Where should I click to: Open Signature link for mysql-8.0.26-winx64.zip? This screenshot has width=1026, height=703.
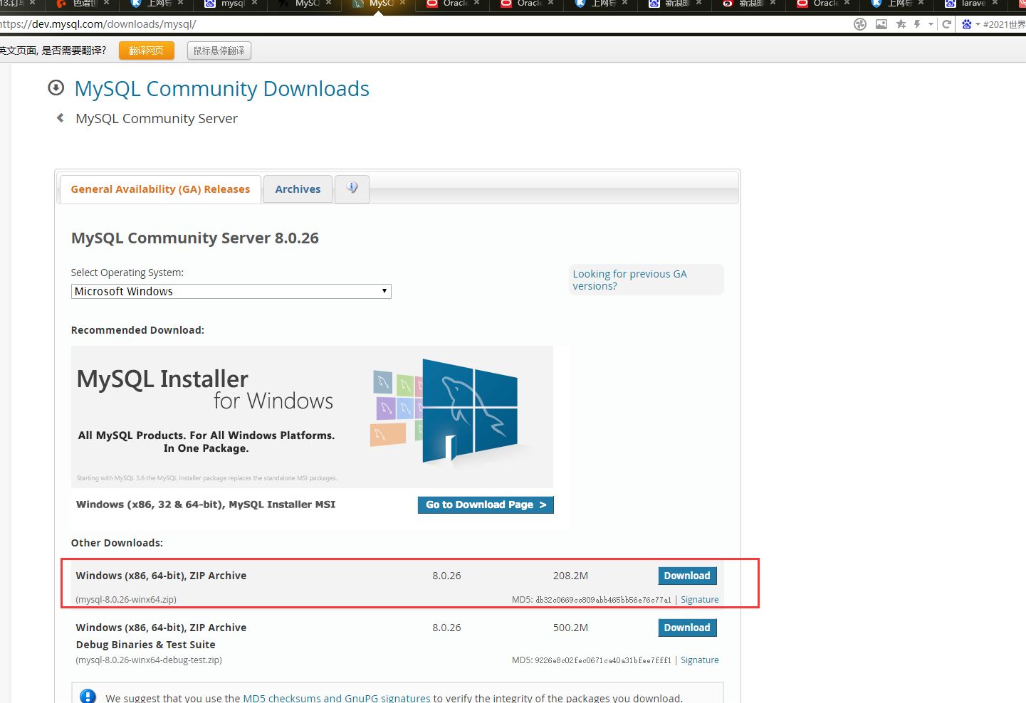coord(699,600)
